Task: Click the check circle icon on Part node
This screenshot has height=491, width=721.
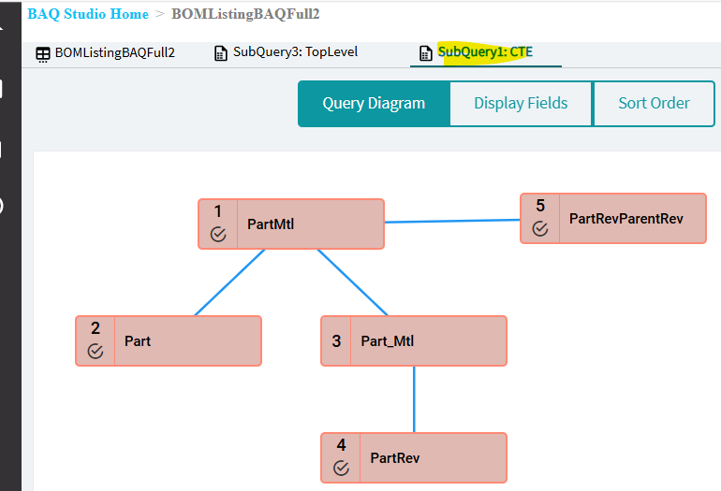Action: coord(96,352)
